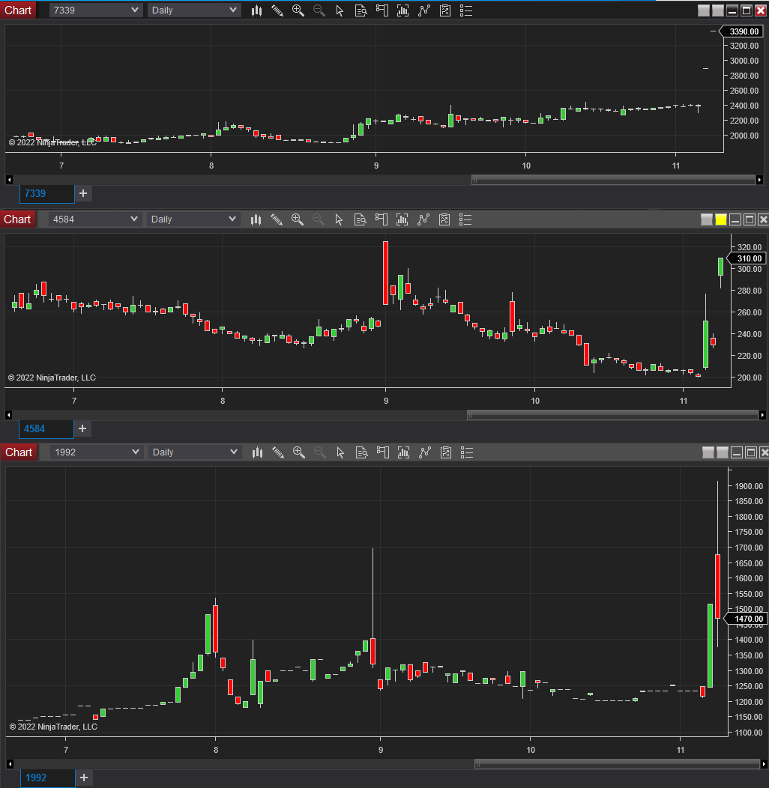Viewport: 769px width, 788px height.
Task: Open Data Series in 7339 chart toolbar
Action: click(x=402, y=10)
